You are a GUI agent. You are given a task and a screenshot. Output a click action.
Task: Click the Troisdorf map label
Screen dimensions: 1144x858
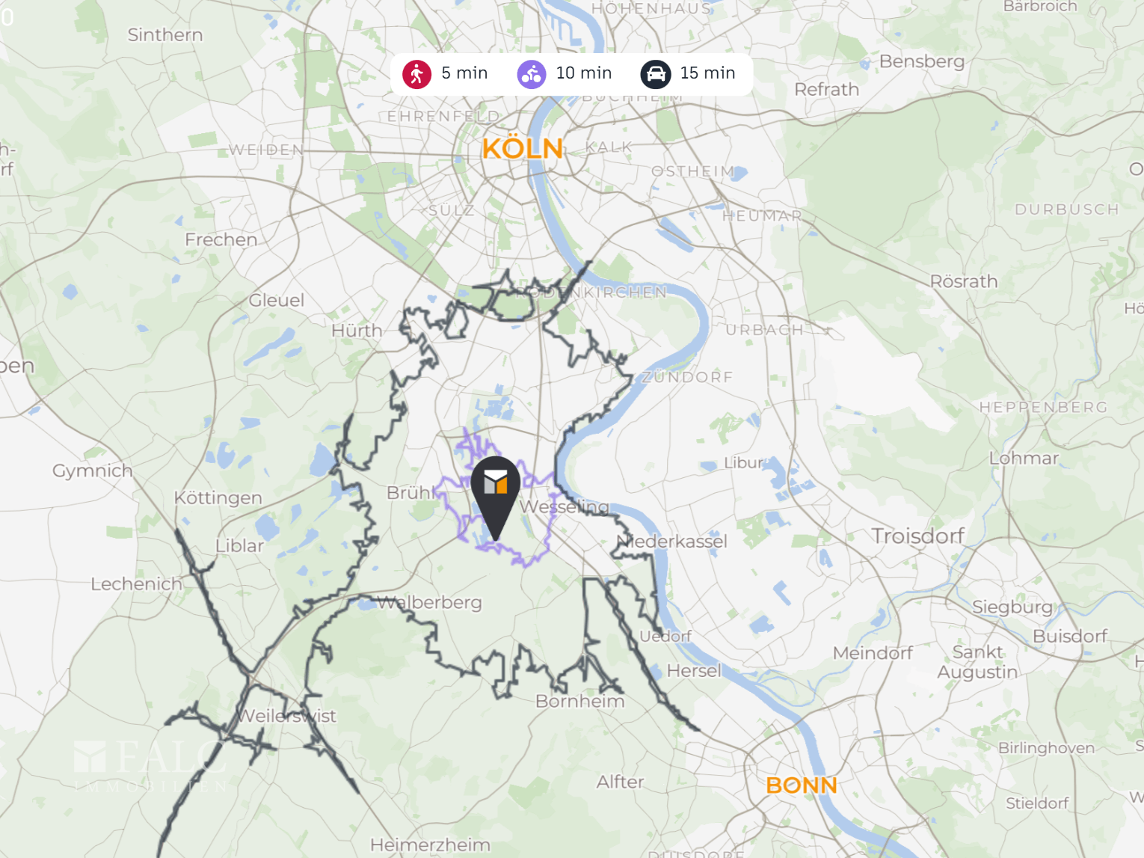point(918,536)
